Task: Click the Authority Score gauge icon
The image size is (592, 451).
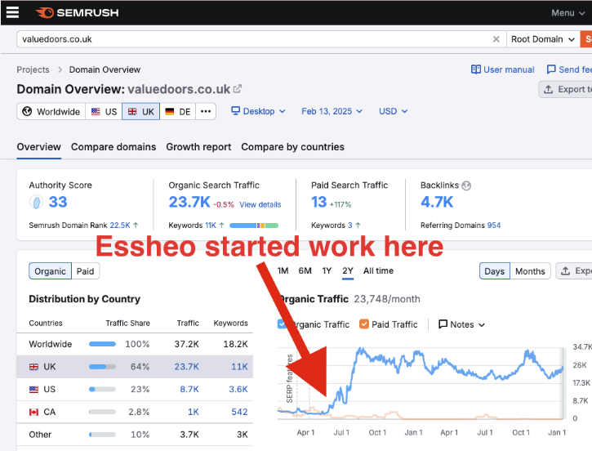Action: (x=36, y=202)
